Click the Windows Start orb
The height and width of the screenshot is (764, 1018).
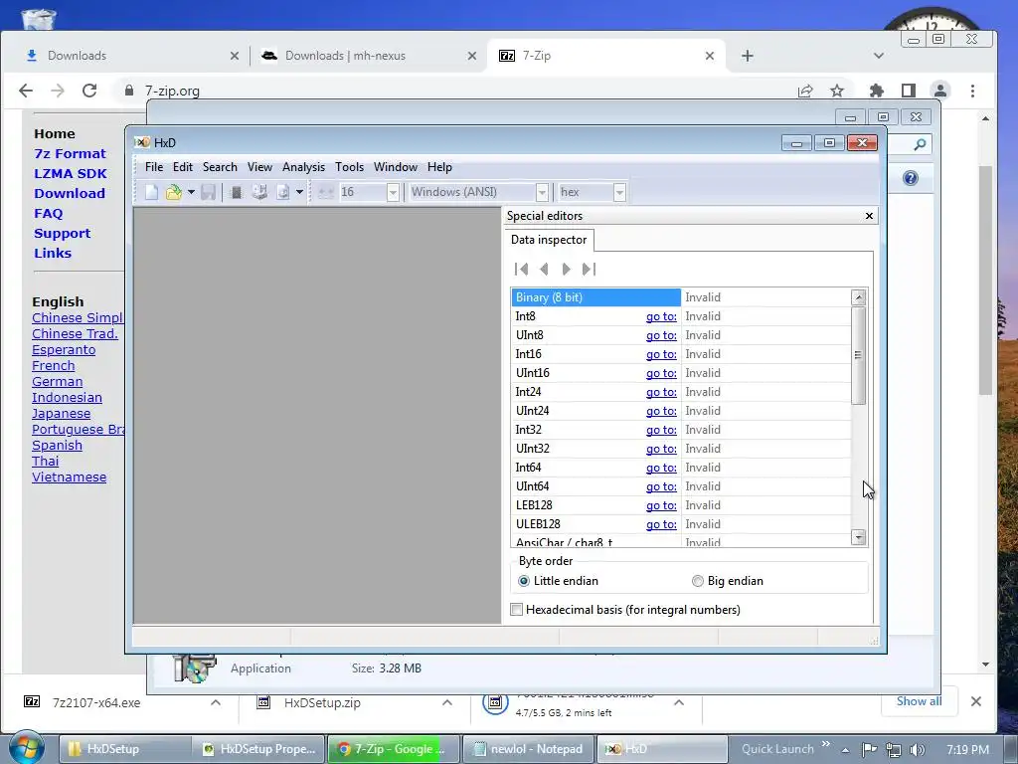click(26, 748)
